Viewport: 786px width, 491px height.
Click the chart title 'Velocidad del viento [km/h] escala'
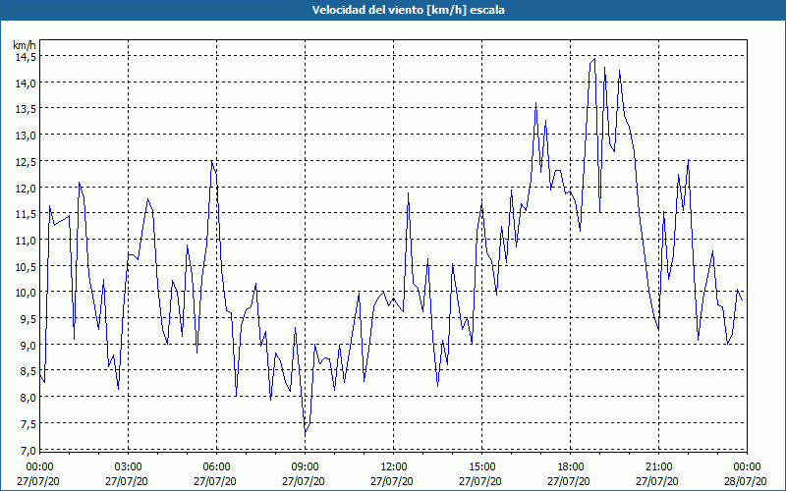click(x=408, y=10)
